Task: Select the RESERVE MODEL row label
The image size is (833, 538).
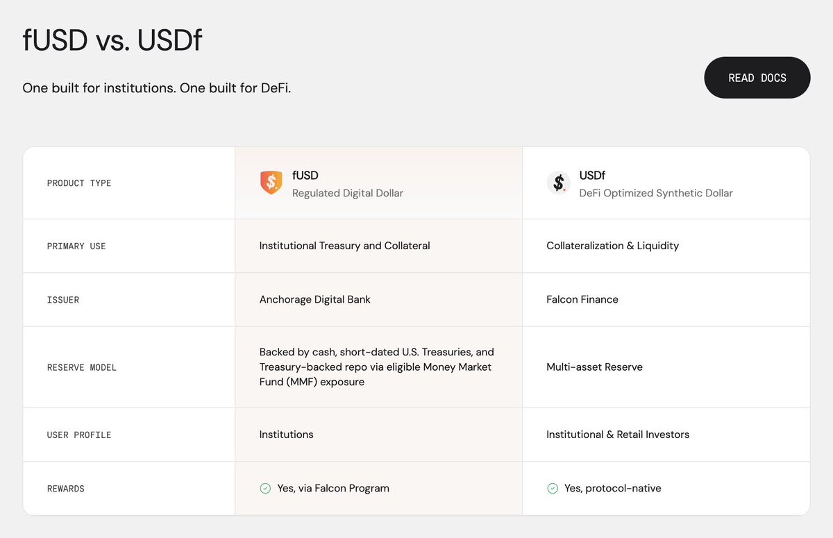Action: [x=82, y=367]
